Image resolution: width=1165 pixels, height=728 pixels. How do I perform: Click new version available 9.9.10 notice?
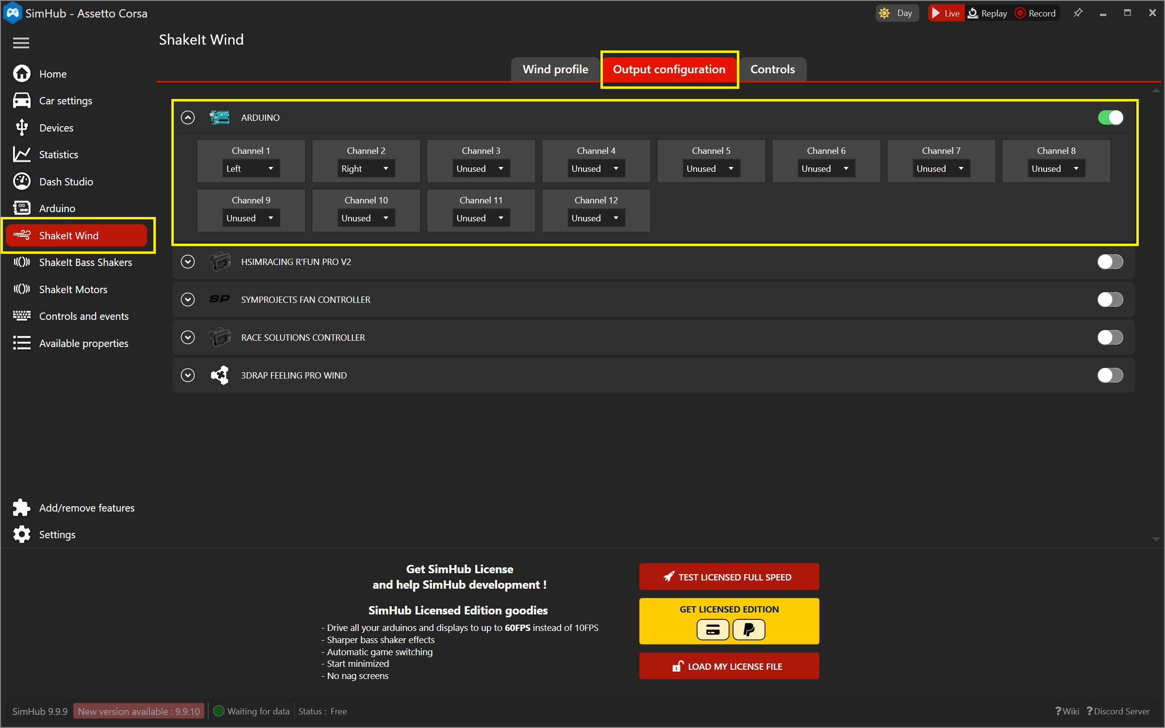139,711
